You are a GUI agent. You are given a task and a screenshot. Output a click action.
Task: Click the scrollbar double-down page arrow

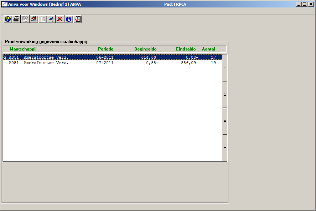[224, 121]
